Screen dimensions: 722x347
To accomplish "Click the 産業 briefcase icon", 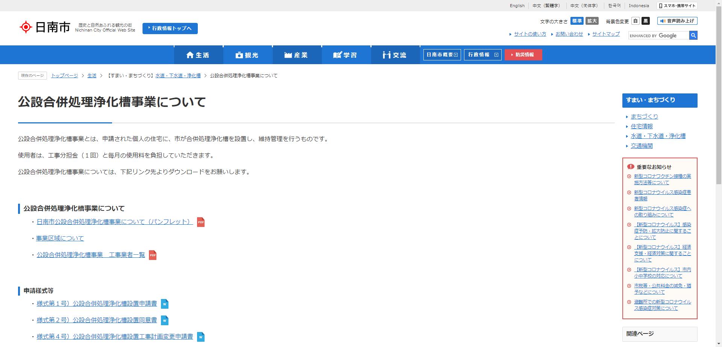I will [x=288, y=54].
